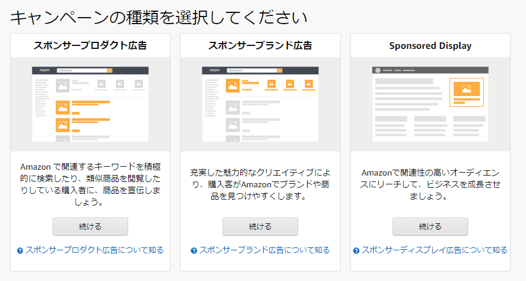Click first orange product image in Sponsored Products preview
526x281 pixels.
click(63, 107)
